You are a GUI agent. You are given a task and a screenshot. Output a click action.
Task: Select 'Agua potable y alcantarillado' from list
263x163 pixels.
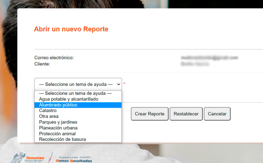[x=68, y=99]
